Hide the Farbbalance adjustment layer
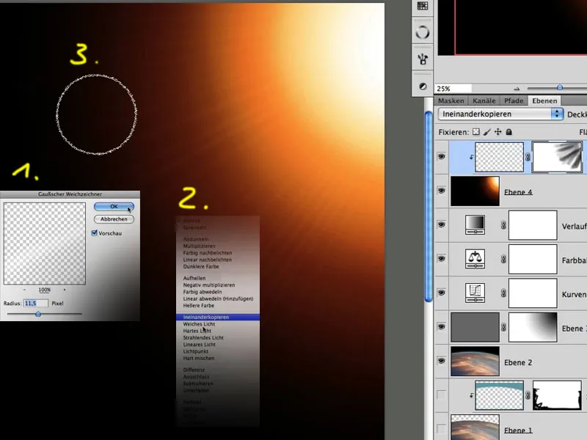This screenshot has height=440, width=587. (442, 259)
